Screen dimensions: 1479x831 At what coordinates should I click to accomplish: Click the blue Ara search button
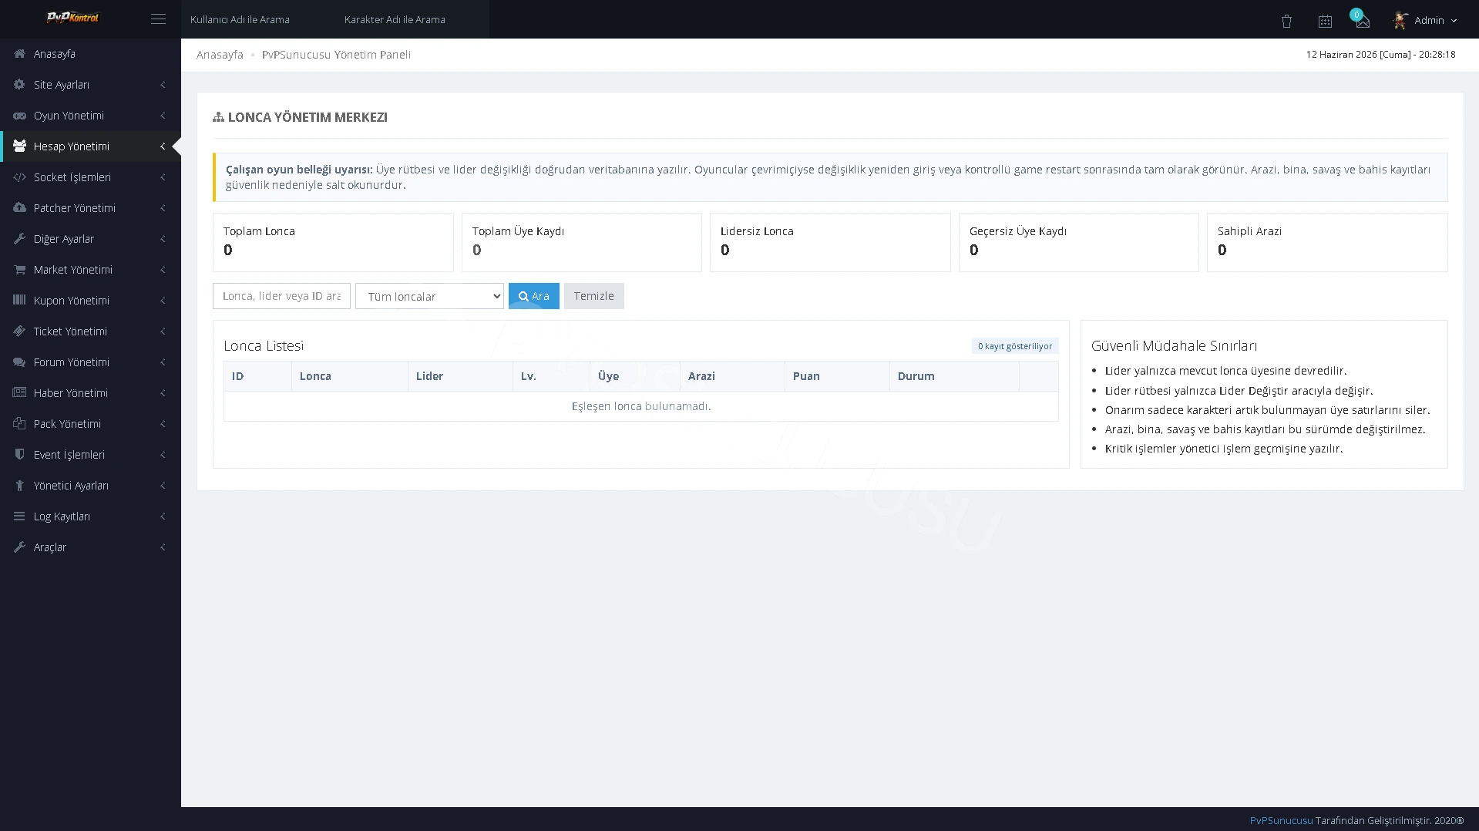533,296
